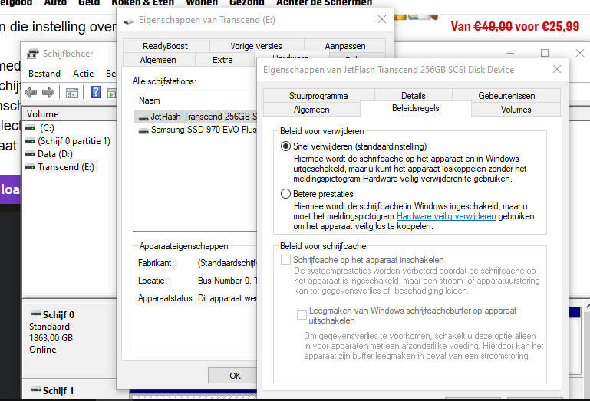This screenshot has height=401, width=590.
Task: Switch to the Volumes tab
Action: pyautogui.click(x=516, y=110)
